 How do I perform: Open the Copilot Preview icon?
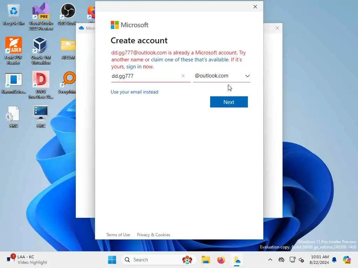[347, 260]
